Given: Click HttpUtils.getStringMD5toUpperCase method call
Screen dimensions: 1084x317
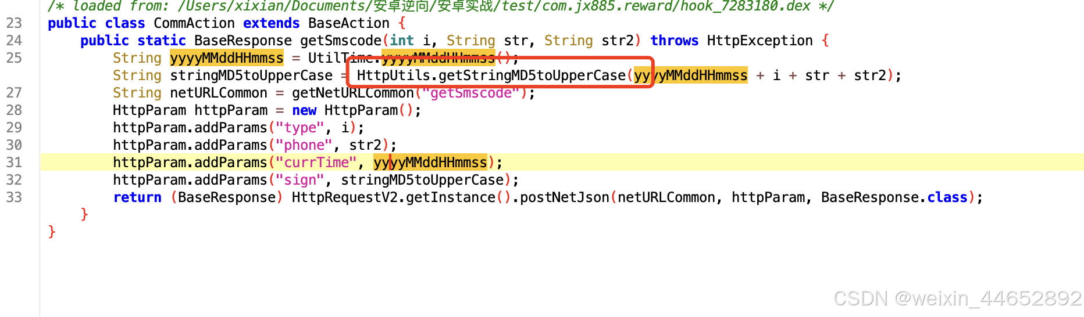Looking at the screenshot, I should point(491,75).
